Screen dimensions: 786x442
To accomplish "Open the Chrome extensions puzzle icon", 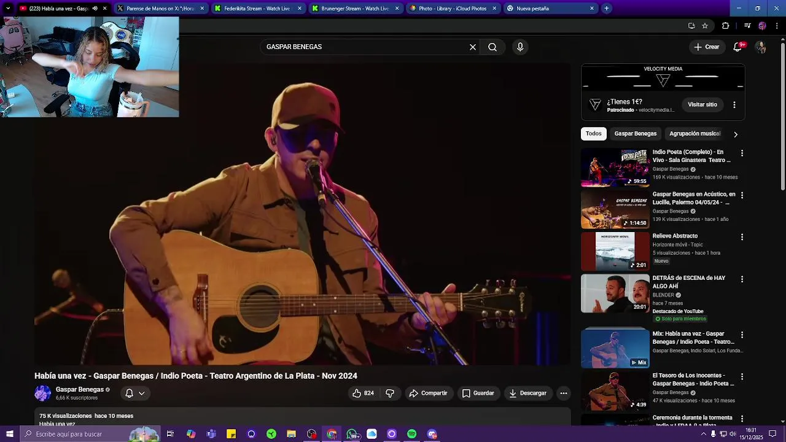I will 725,26.
